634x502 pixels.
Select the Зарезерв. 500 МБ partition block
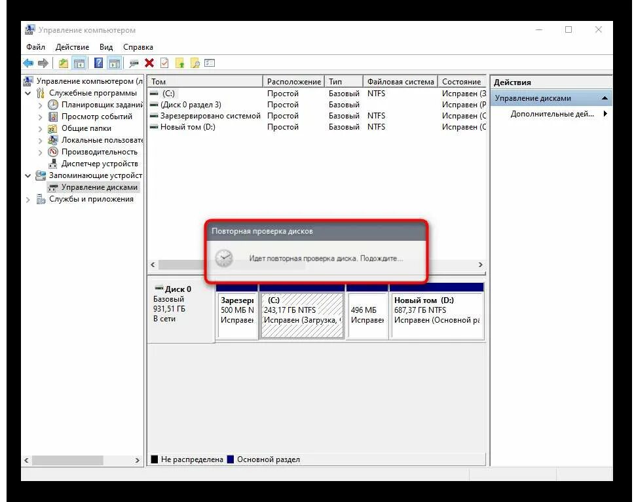[x=237, y=315]
